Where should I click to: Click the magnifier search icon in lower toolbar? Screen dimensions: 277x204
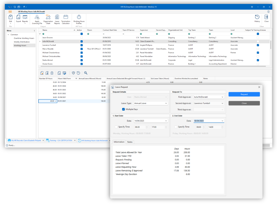coord(86,73)
